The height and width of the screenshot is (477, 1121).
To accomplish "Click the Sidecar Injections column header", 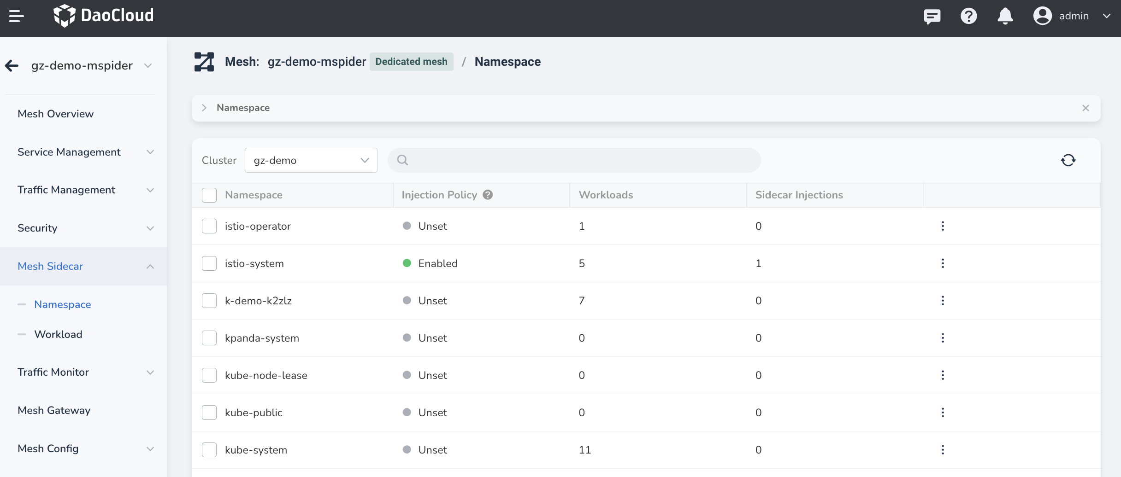I will [x=799, y=195].
